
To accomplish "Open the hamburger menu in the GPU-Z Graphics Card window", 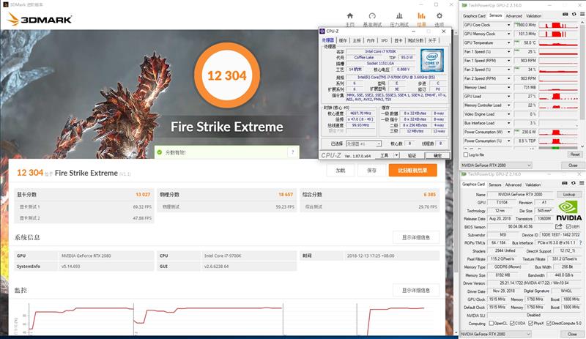I will coord(582,183).
